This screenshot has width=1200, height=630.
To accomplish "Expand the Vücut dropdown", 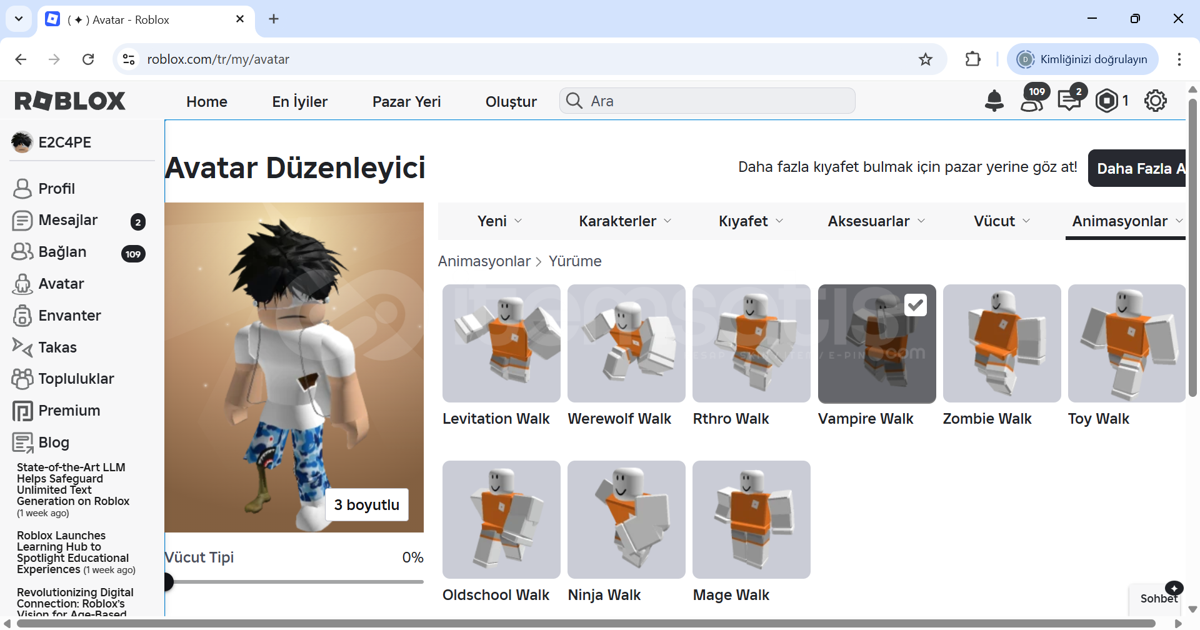I will [1002, 221].
